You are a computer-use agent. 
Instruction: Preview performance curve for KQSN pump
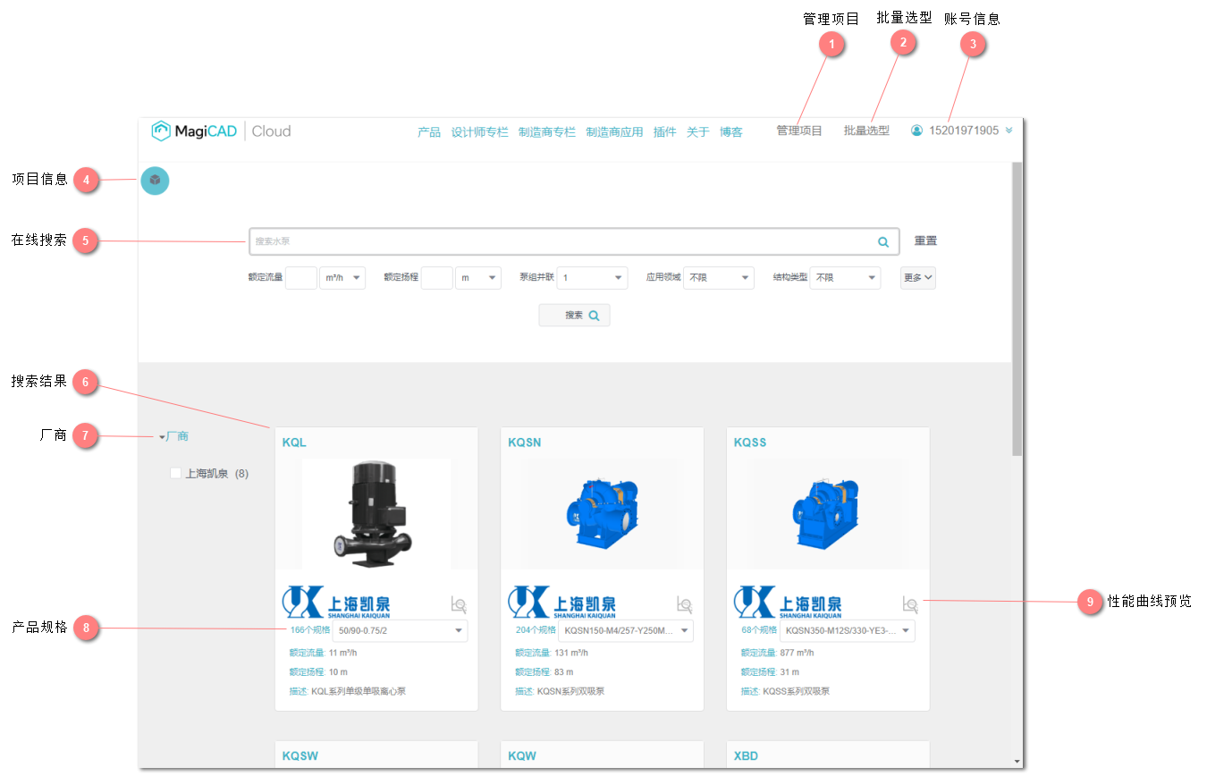(685, 604)
